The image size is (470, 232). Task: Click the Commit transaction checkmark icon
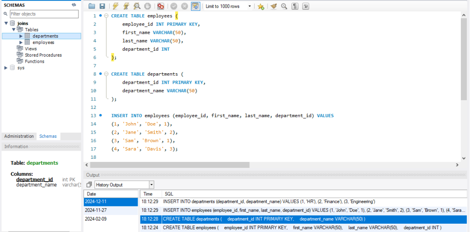pyautogui.click(x=174, y=6)
